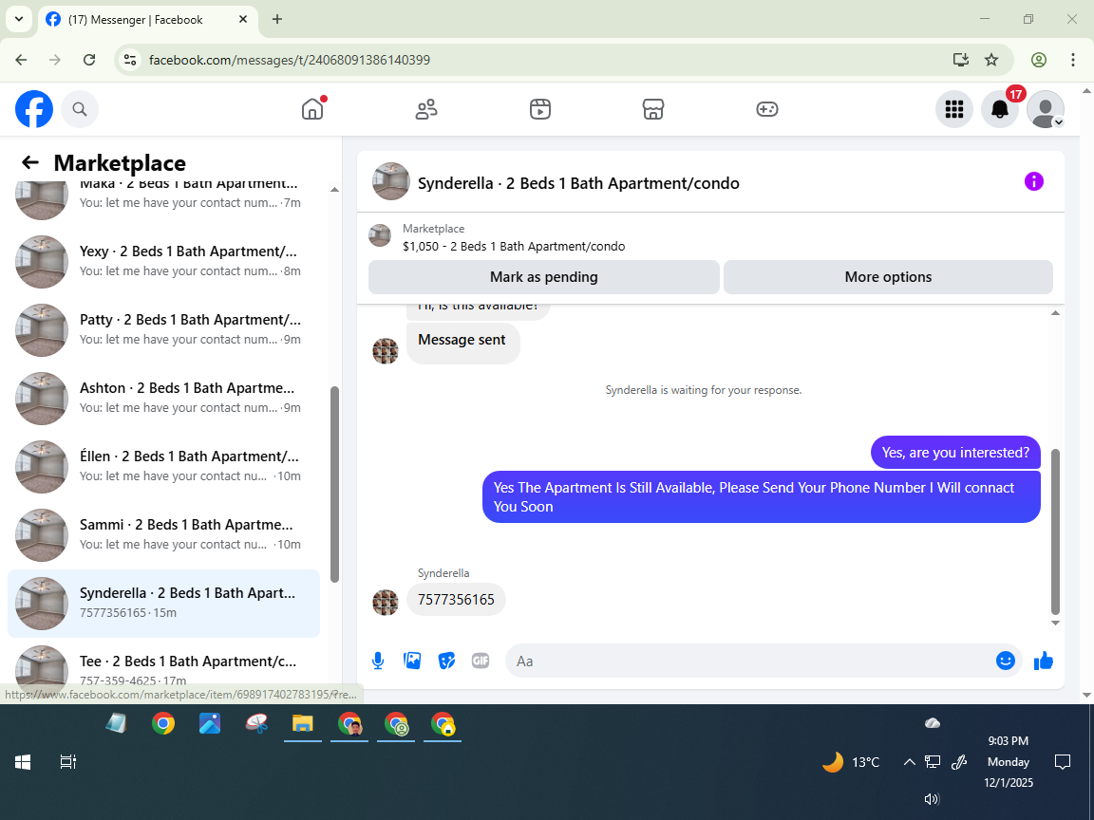Choose a GIF with the GIF icon
The height and width of the screenshot is (820, 1094).
481,661
